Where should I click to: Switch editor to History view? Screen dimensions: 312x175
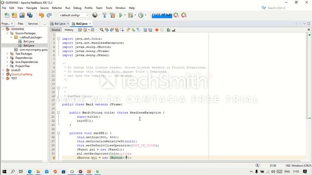point(69,30)
